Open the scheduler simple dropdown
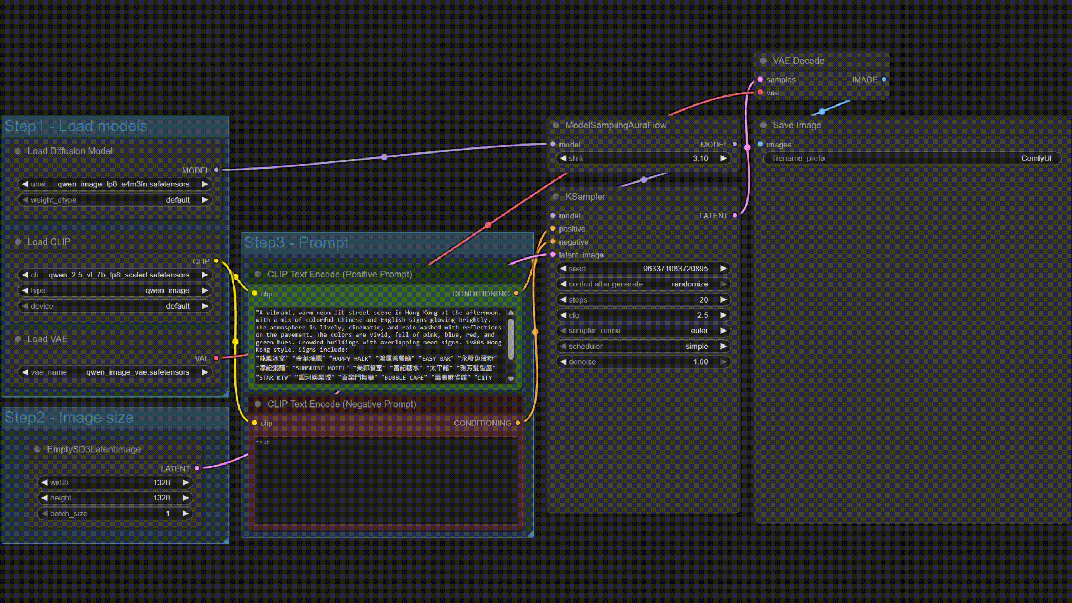This screenshot has height=603, width=1072. (643, 347)
